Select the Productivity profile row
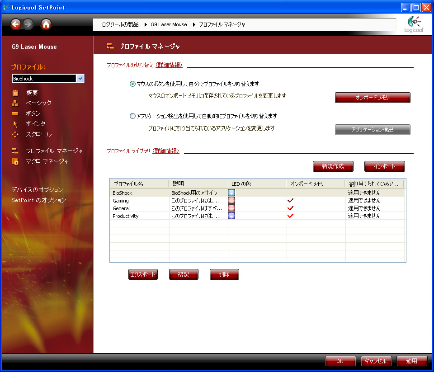 [x=257, y=216]
